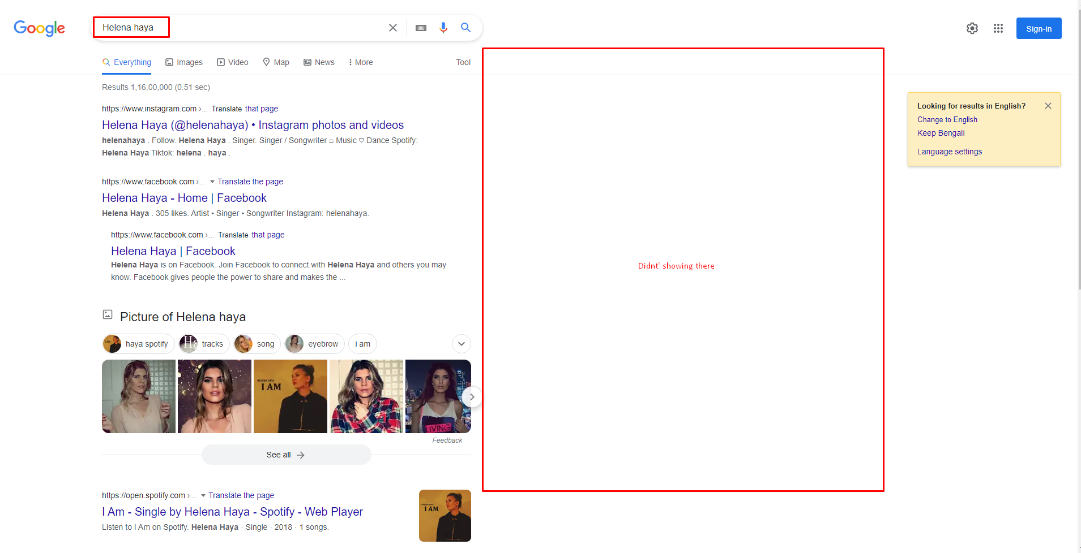
Task: Open the city night photo thumbnail
Action: tap(438, 396)
